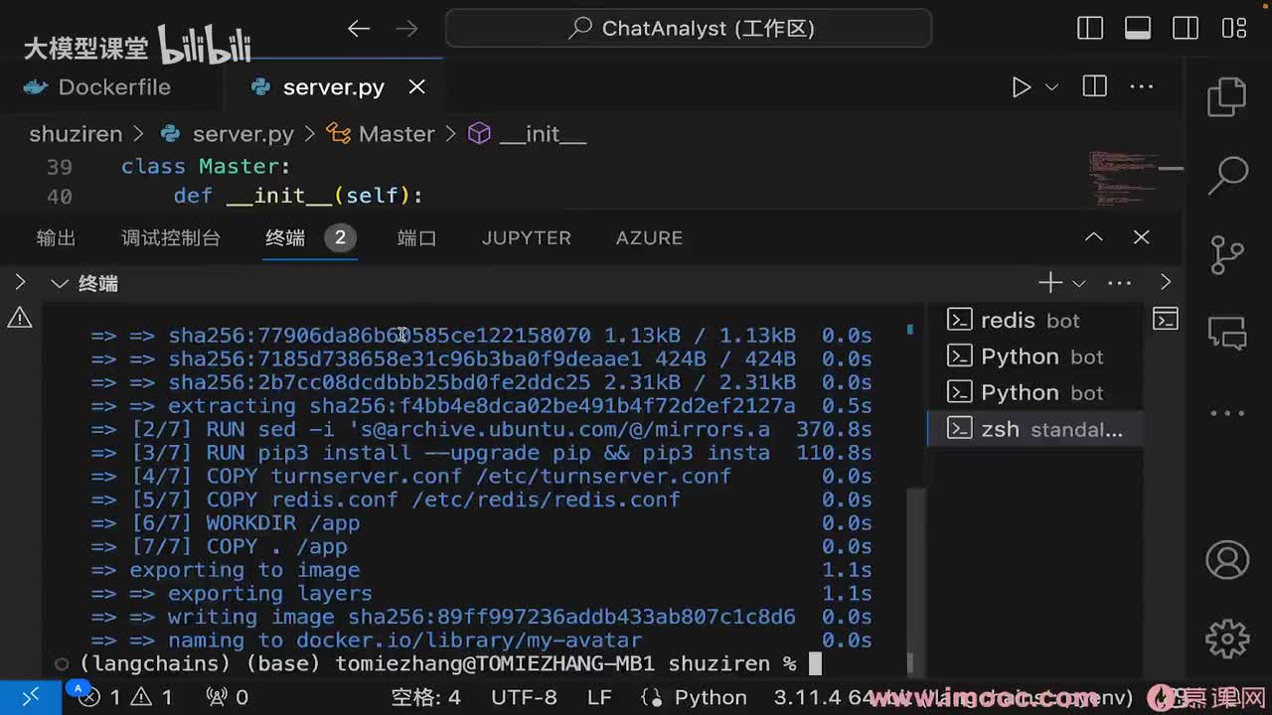Open the forwarded ports indicator showing 0
This screenshot has width=1272, height=715.
tap(227, 697)
